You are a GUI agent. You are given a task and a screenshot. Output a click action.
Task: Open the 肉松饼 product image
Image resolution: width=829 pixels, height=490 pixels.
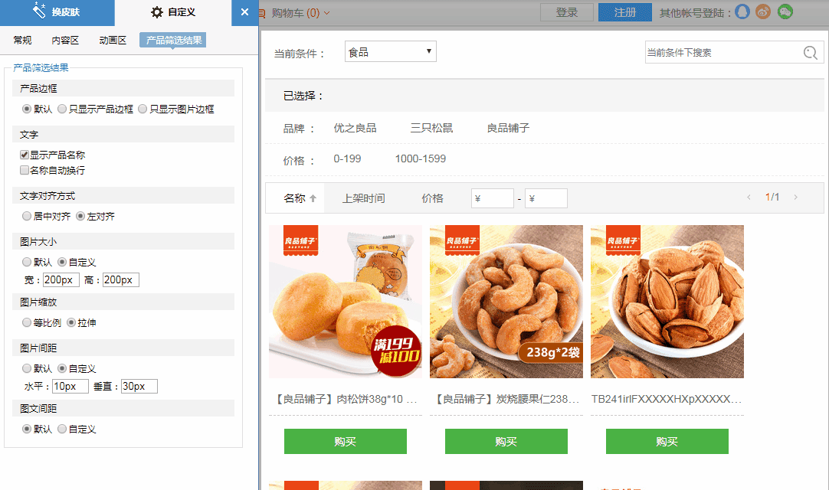click(346, 302)
